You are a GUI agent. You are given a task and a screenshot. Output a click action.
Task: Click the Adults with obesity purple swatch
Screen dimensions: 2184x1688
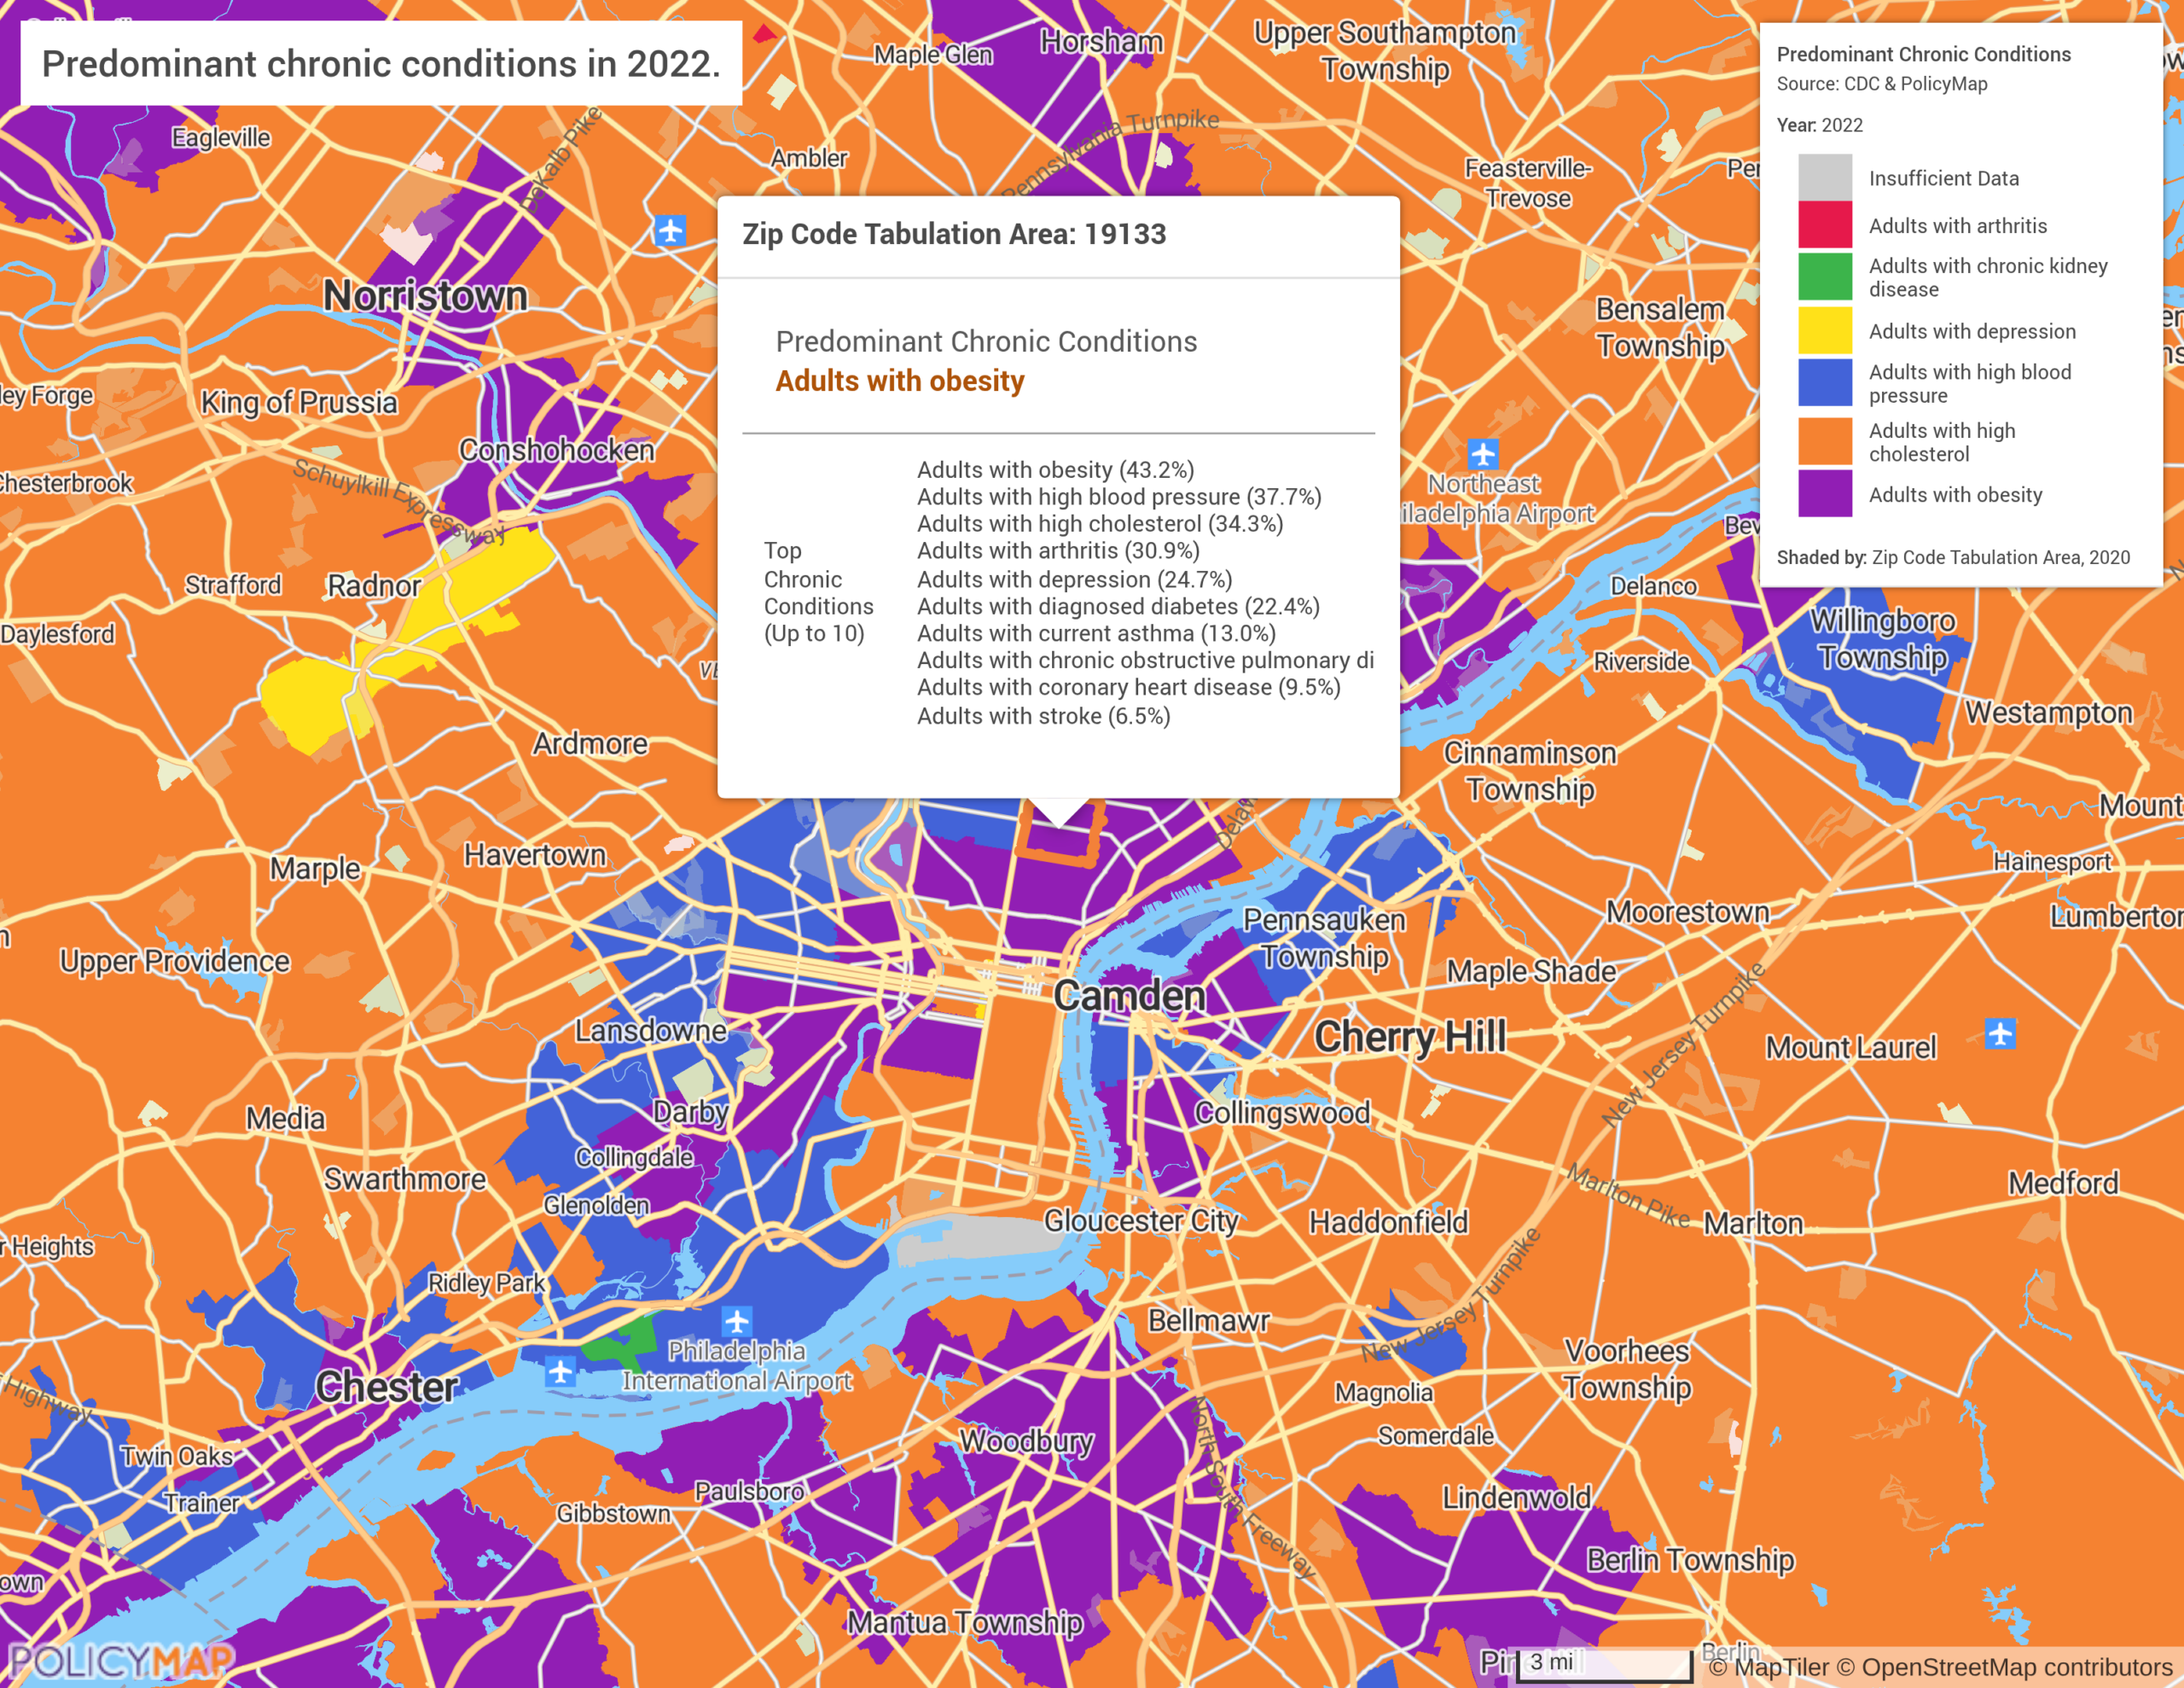1824,494
